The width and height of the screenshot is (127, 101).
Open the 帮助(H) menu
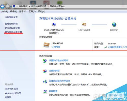[x=41, y=11]
